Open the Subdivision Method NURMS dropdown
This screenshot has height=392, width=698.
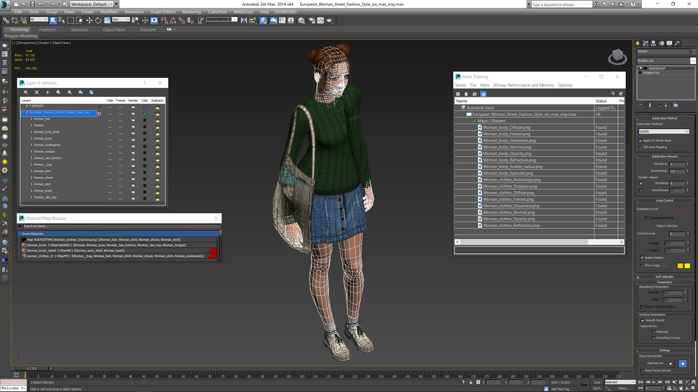663,131
